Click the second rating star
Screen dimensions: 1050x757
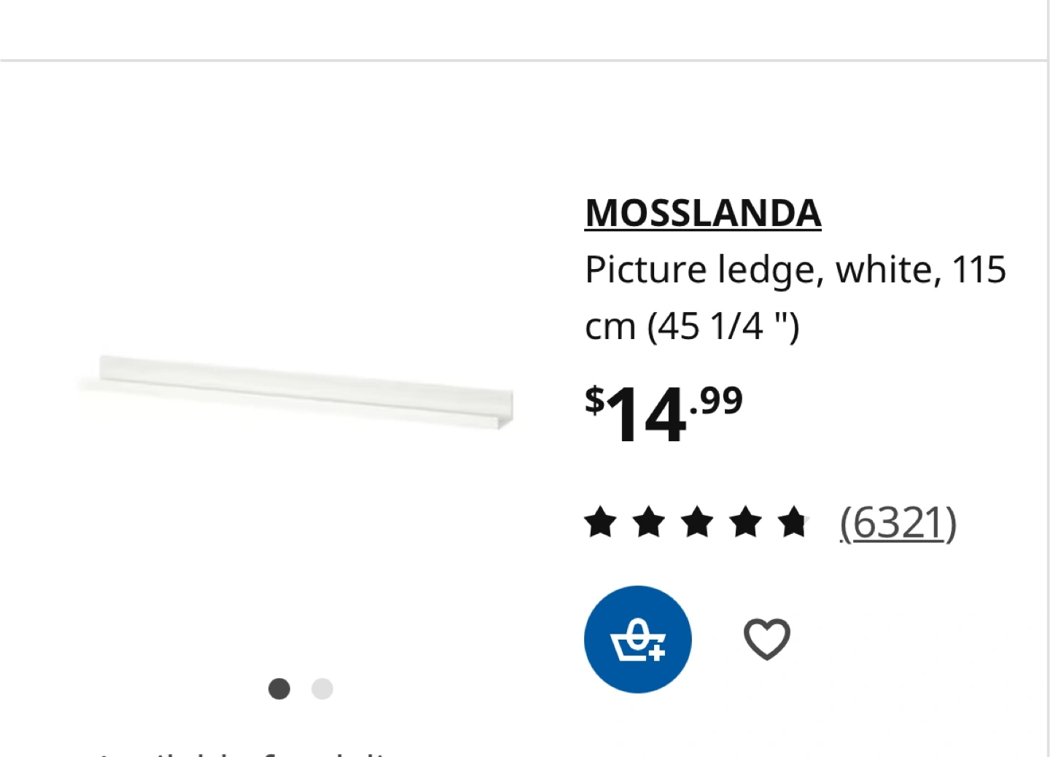point(649,522)
